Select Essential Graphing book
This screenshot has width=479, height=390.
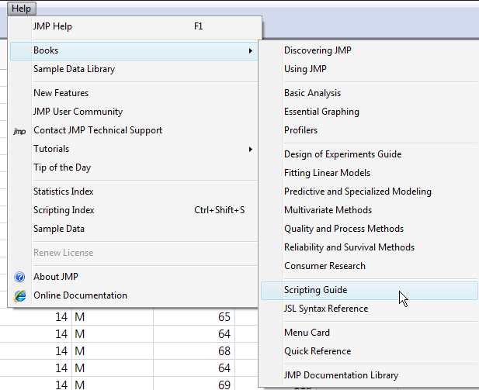pyautogui.click(x=321, y=112)
